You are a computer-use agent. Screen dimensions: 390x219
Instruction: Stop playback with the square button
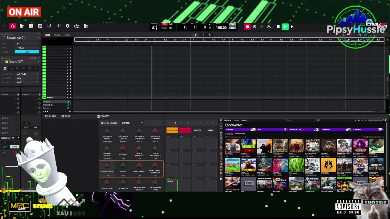pos(278,27)
